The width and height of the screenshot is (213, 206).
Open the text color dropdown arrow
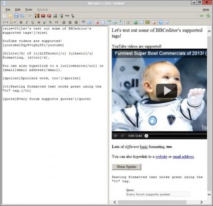(15, 22)
